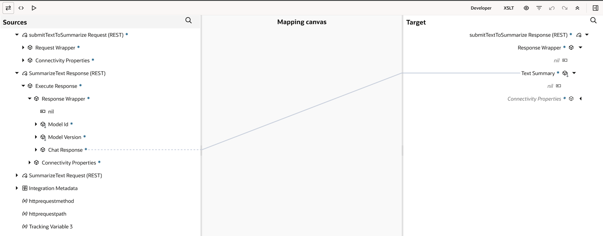The width and height of the screenshot is (603, 236).
Task: Click the redo arrow icon
Action: click(x=565, y=8)
